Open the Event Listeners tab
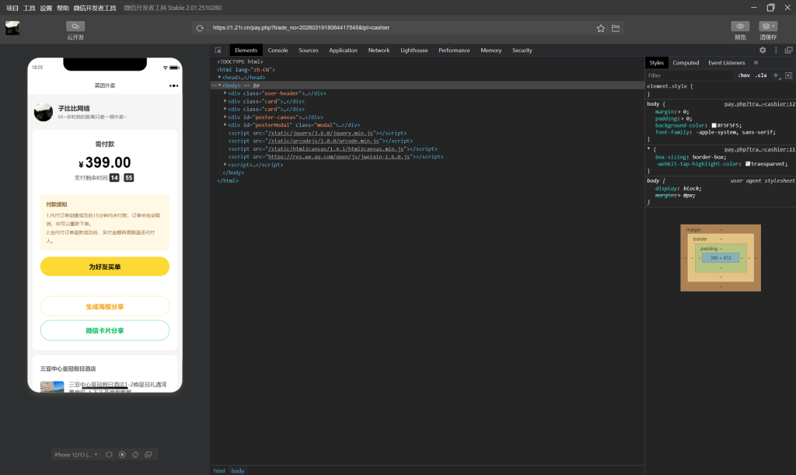The width and height of the screenshot is (796, 475). [727, 63]
